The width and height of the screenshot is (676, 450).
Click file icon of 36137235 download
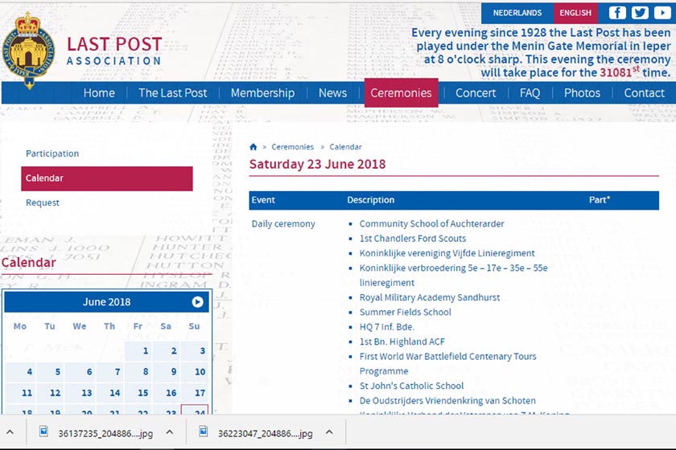pyautogui.click(x=43, y=432)
